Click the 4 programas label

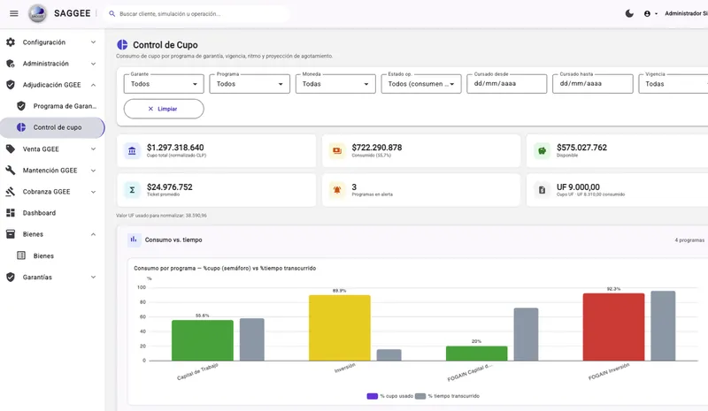(689, 240)
